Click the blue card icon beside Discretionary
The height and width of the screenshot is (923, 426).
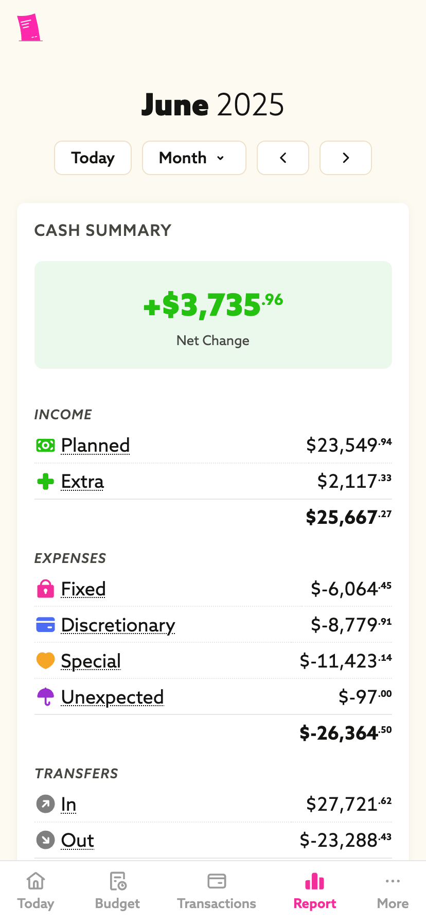click(45, 625)
